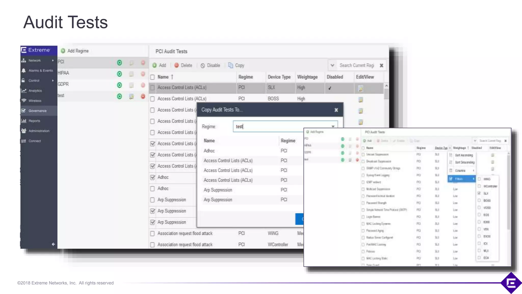
Task: Expand the Network menu arrow in sidebar
Action: click(53, 60)
